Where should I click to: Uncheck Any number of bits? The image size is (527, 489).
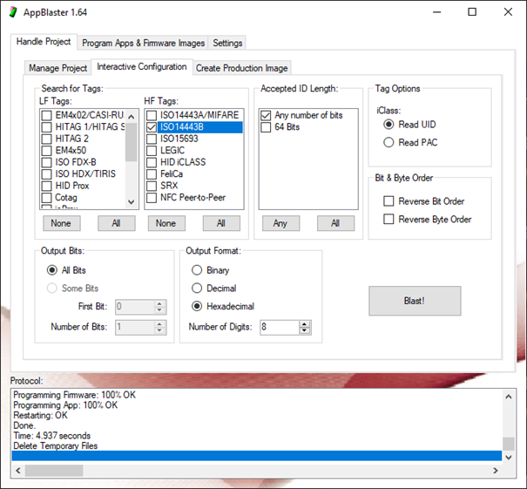pos(266,115)
